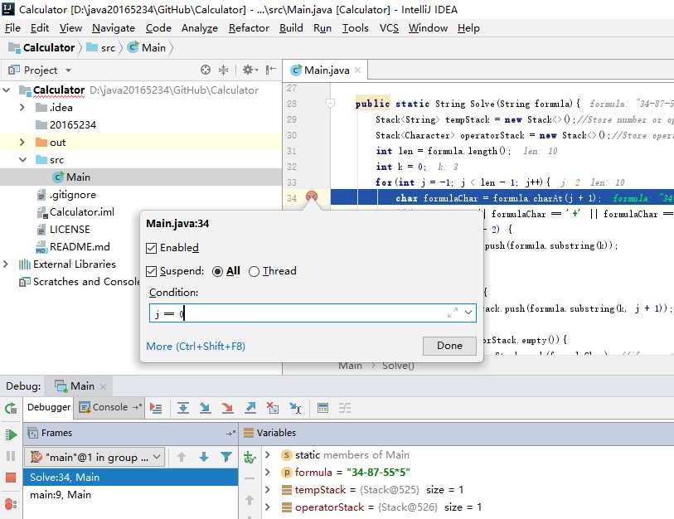Screen dimensions: 674x519
Task: Expand the .idea folder
Action: 22,108
